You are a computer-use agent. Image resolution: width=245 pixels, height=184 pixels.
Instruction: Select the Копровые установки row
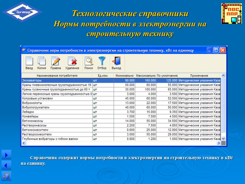coord(121,98)
